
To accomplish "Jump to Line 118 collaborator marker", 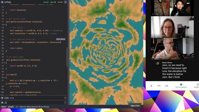I will 53,2.
